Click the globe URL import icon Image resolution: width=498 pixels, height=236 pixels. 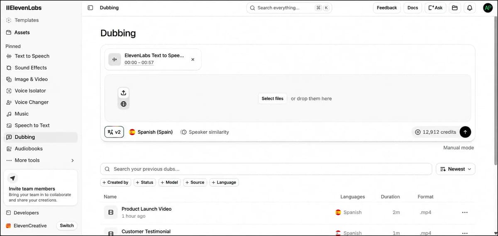(x=123, y=104)
